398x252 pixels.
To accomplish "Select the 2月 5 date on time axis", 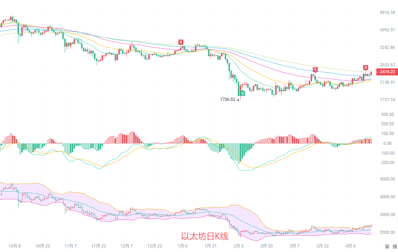I will pyautogui.click(x=239, y=246).
